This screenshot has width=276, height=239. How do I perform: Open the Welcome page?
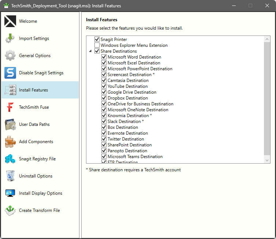(28, 21)
